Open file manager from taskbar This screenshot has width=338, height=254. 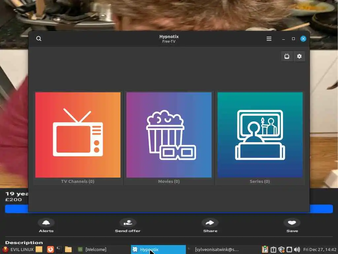click(x=68, y=249)
